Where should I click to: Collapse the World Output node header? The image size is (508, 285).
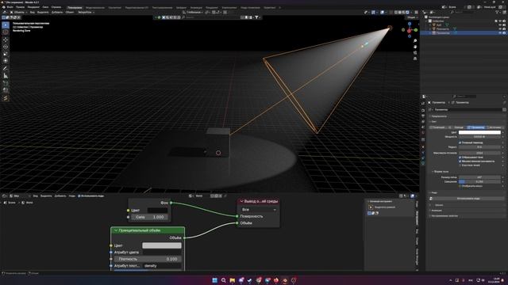point(241,201)
